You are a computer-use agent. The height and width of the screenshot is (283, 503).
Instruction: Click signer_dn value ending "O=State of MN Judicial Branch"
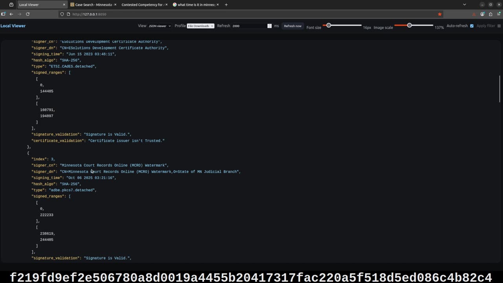click(149, 171)
